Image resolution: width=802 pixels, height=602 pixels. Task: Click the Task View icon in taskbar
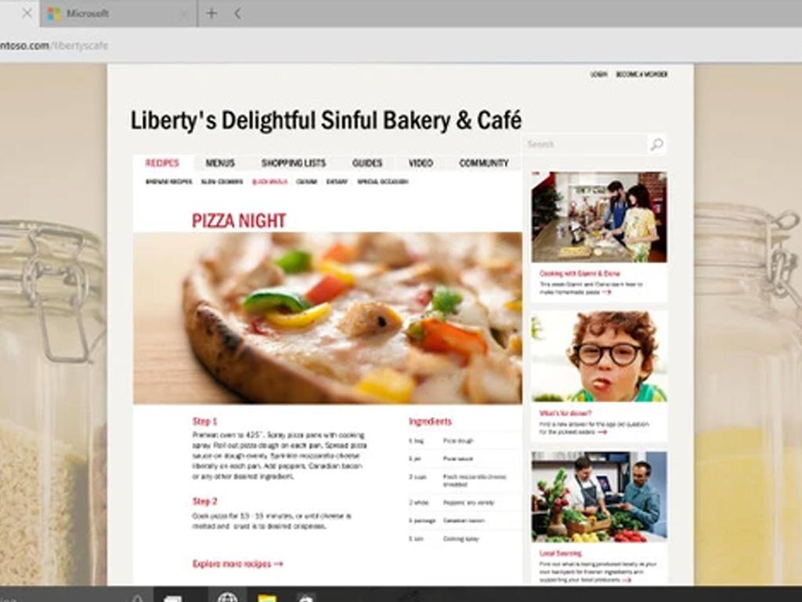pos(172,598)
